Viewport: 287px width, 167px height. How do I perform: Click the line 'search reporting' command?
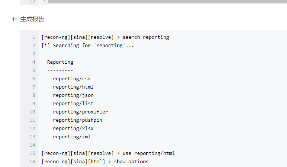(105, 37)
